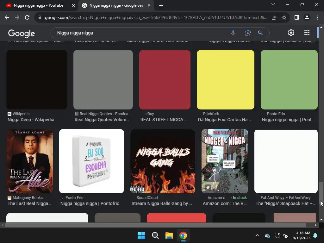This screenshot has width=324, height=243.
Task: Expand the tab search chevron
Action: click(273, 4)
